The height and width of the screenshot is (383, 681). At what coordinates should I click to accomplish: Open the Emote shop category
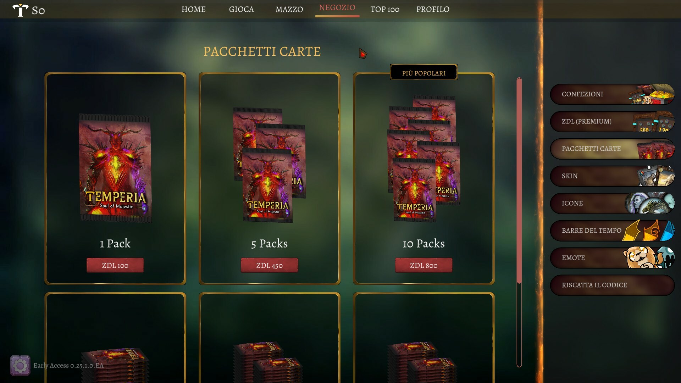click(x=612, y=258)
